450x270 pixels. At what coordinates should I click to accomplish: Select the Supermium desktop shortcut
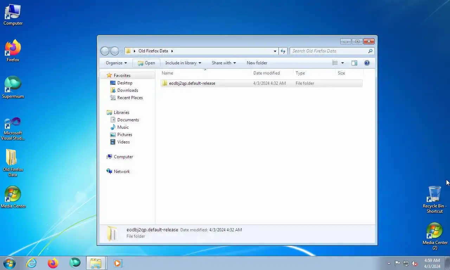click(x=13, y=88)
